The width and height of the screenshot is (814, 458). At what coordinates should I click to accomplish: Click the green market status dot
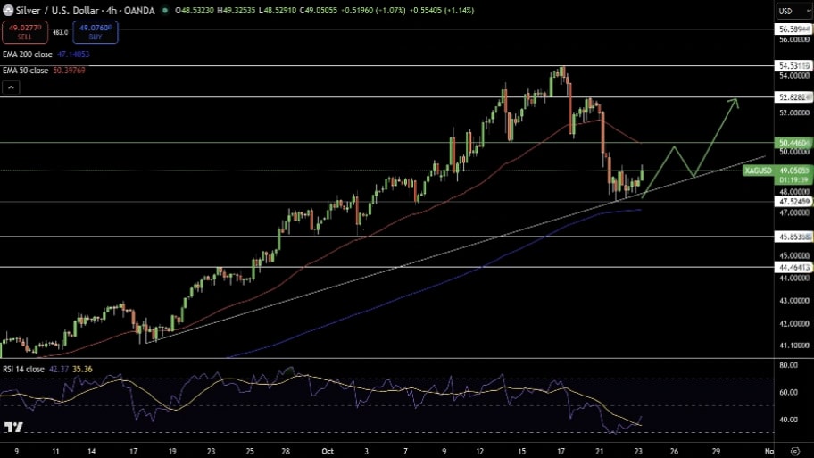coord(166,11)
